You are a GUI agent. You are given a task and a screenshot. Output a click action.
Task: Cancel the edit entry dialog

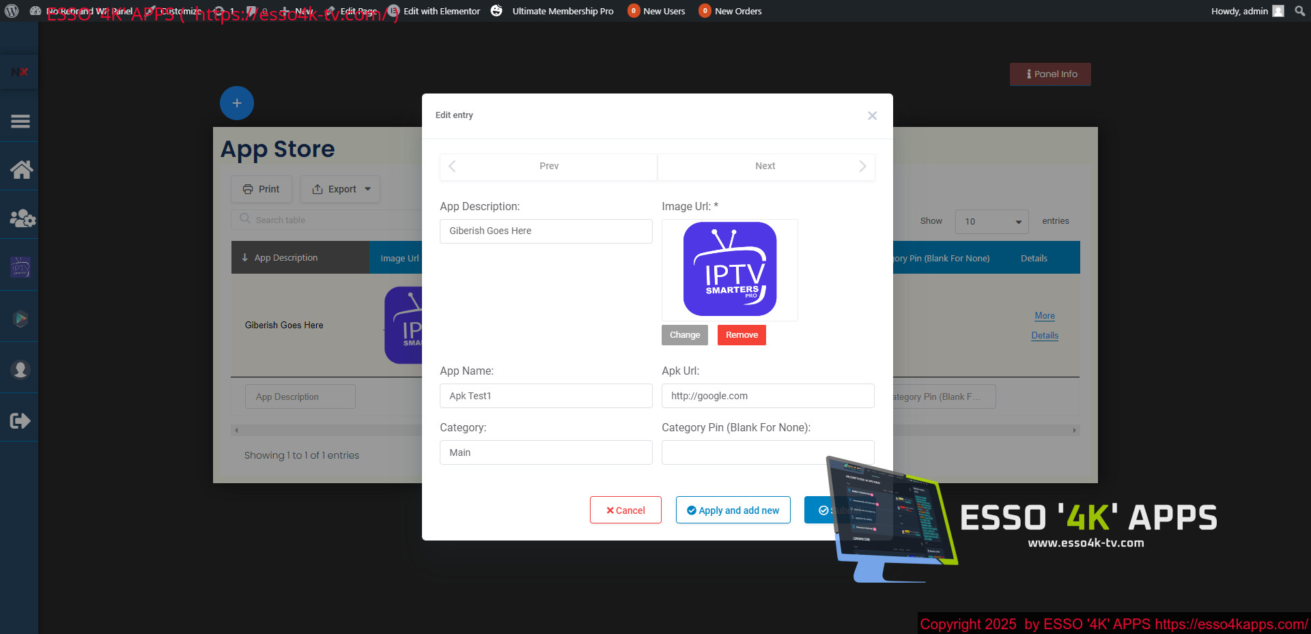[625, 510]
